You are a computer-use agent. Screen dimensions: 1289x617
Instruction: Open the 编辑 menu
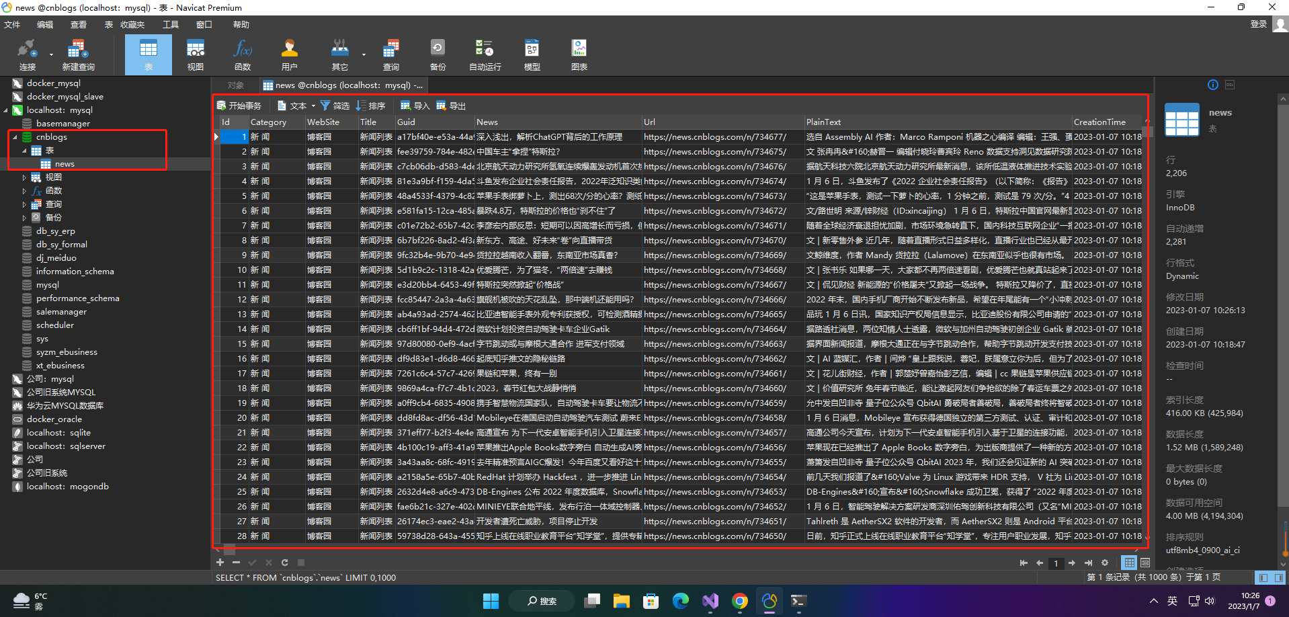point(45,25)
